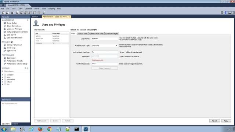The height and width of the screenshot is (132, 235).
Task: Open Firefox from the taskbar
Action: tap(40, 129)
